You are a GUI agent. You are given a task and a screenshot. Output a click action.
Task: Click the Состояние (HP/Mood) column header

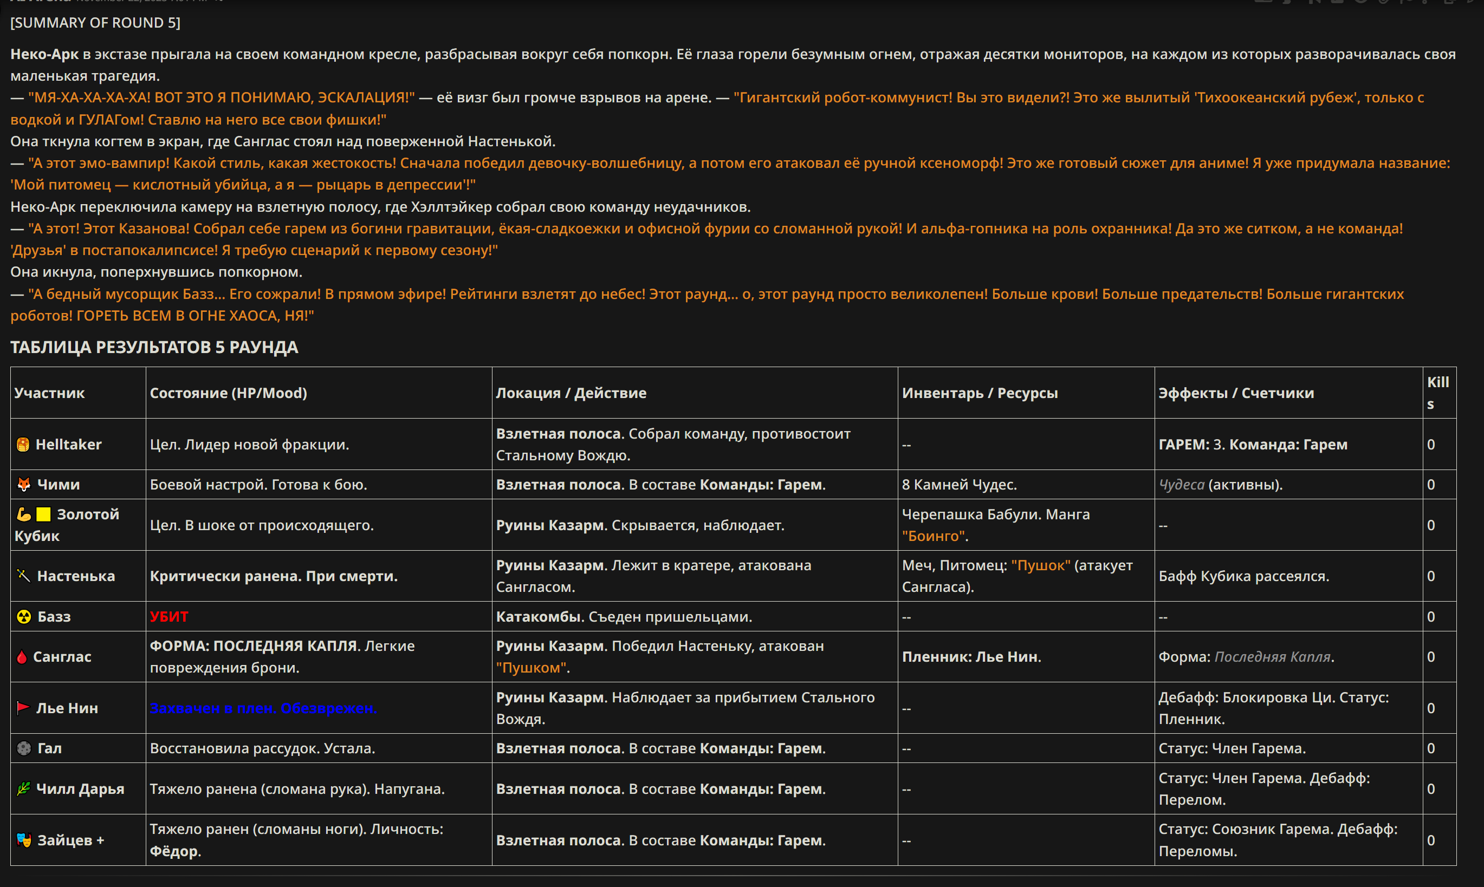point(229,393)
